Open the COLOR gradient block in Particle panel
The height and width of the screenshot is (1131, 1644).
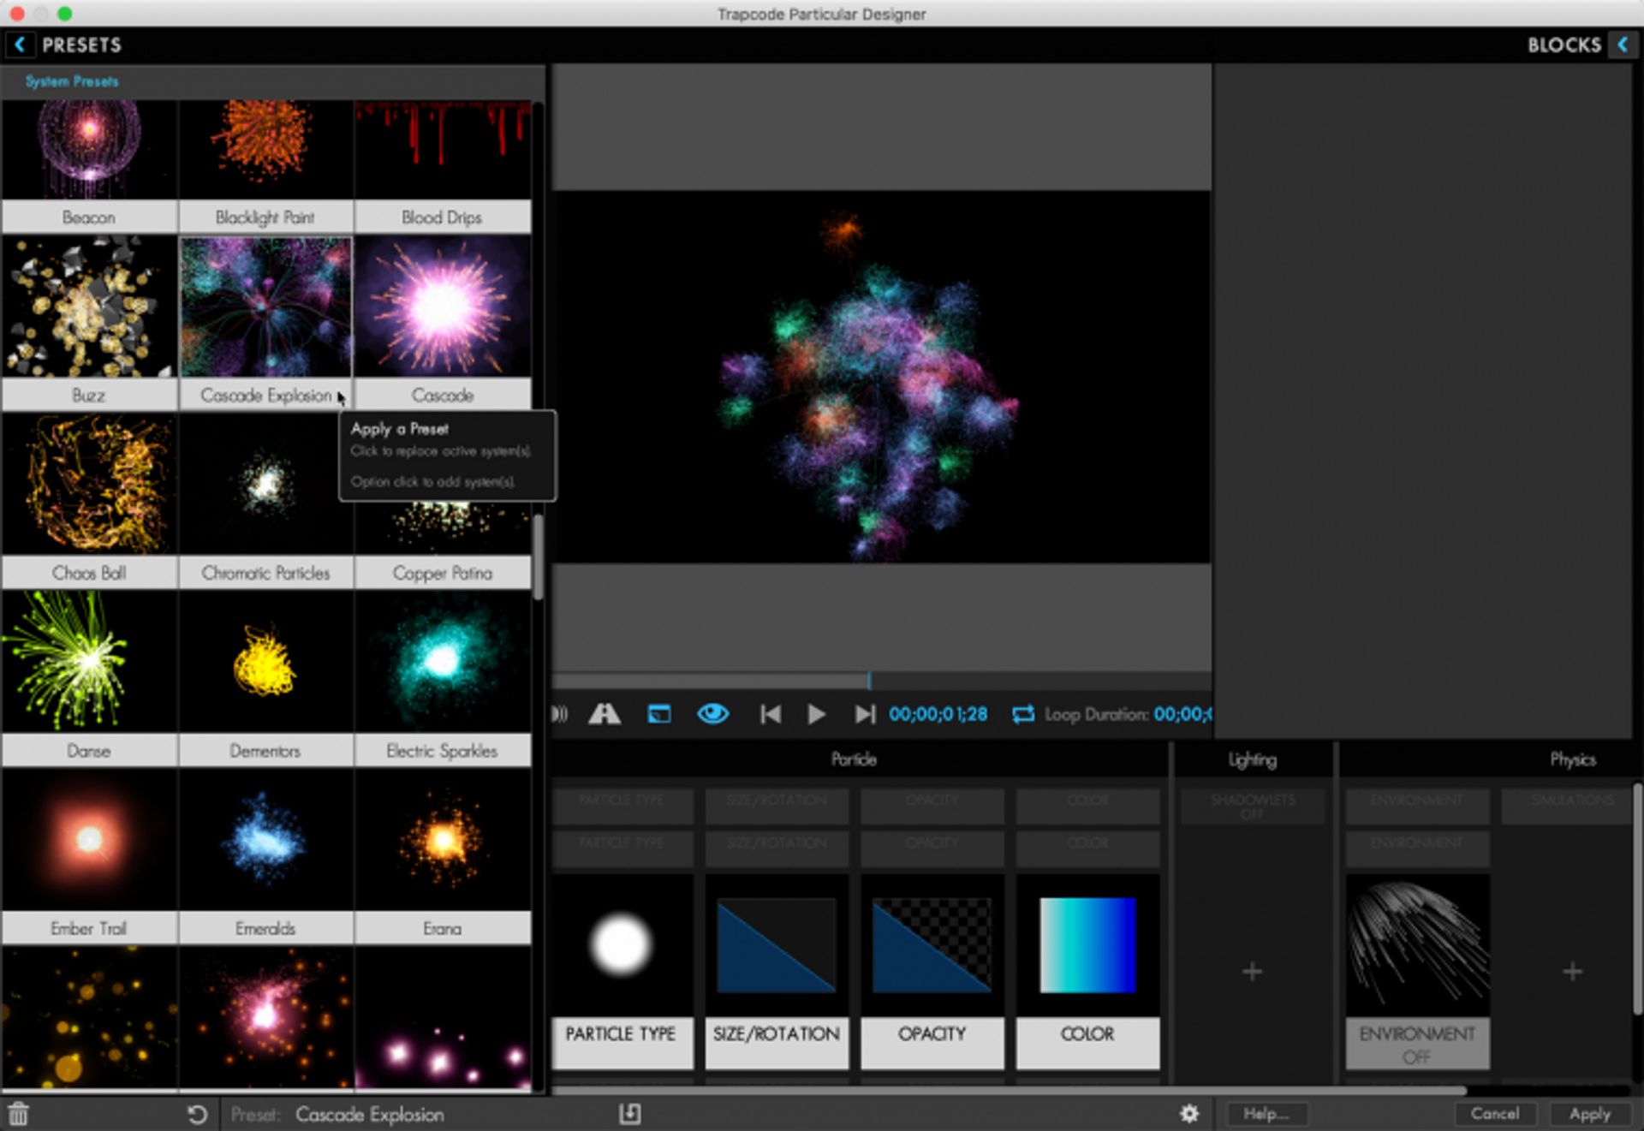click(1087, 944)
